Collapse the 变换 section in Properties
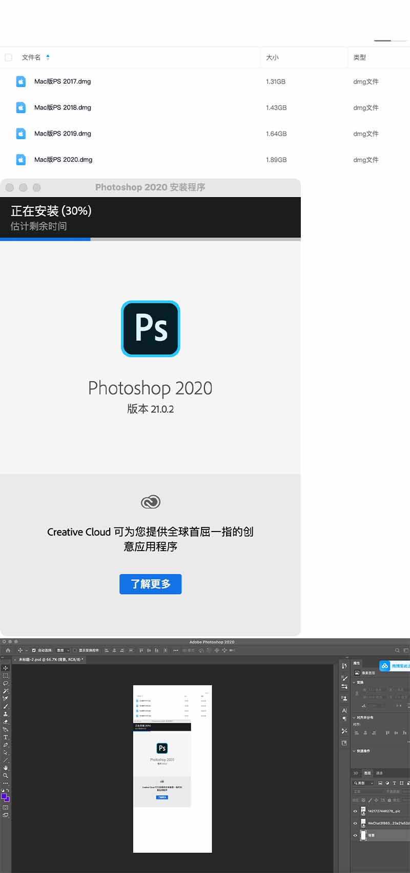410x873 pixels. coord(354,682)
